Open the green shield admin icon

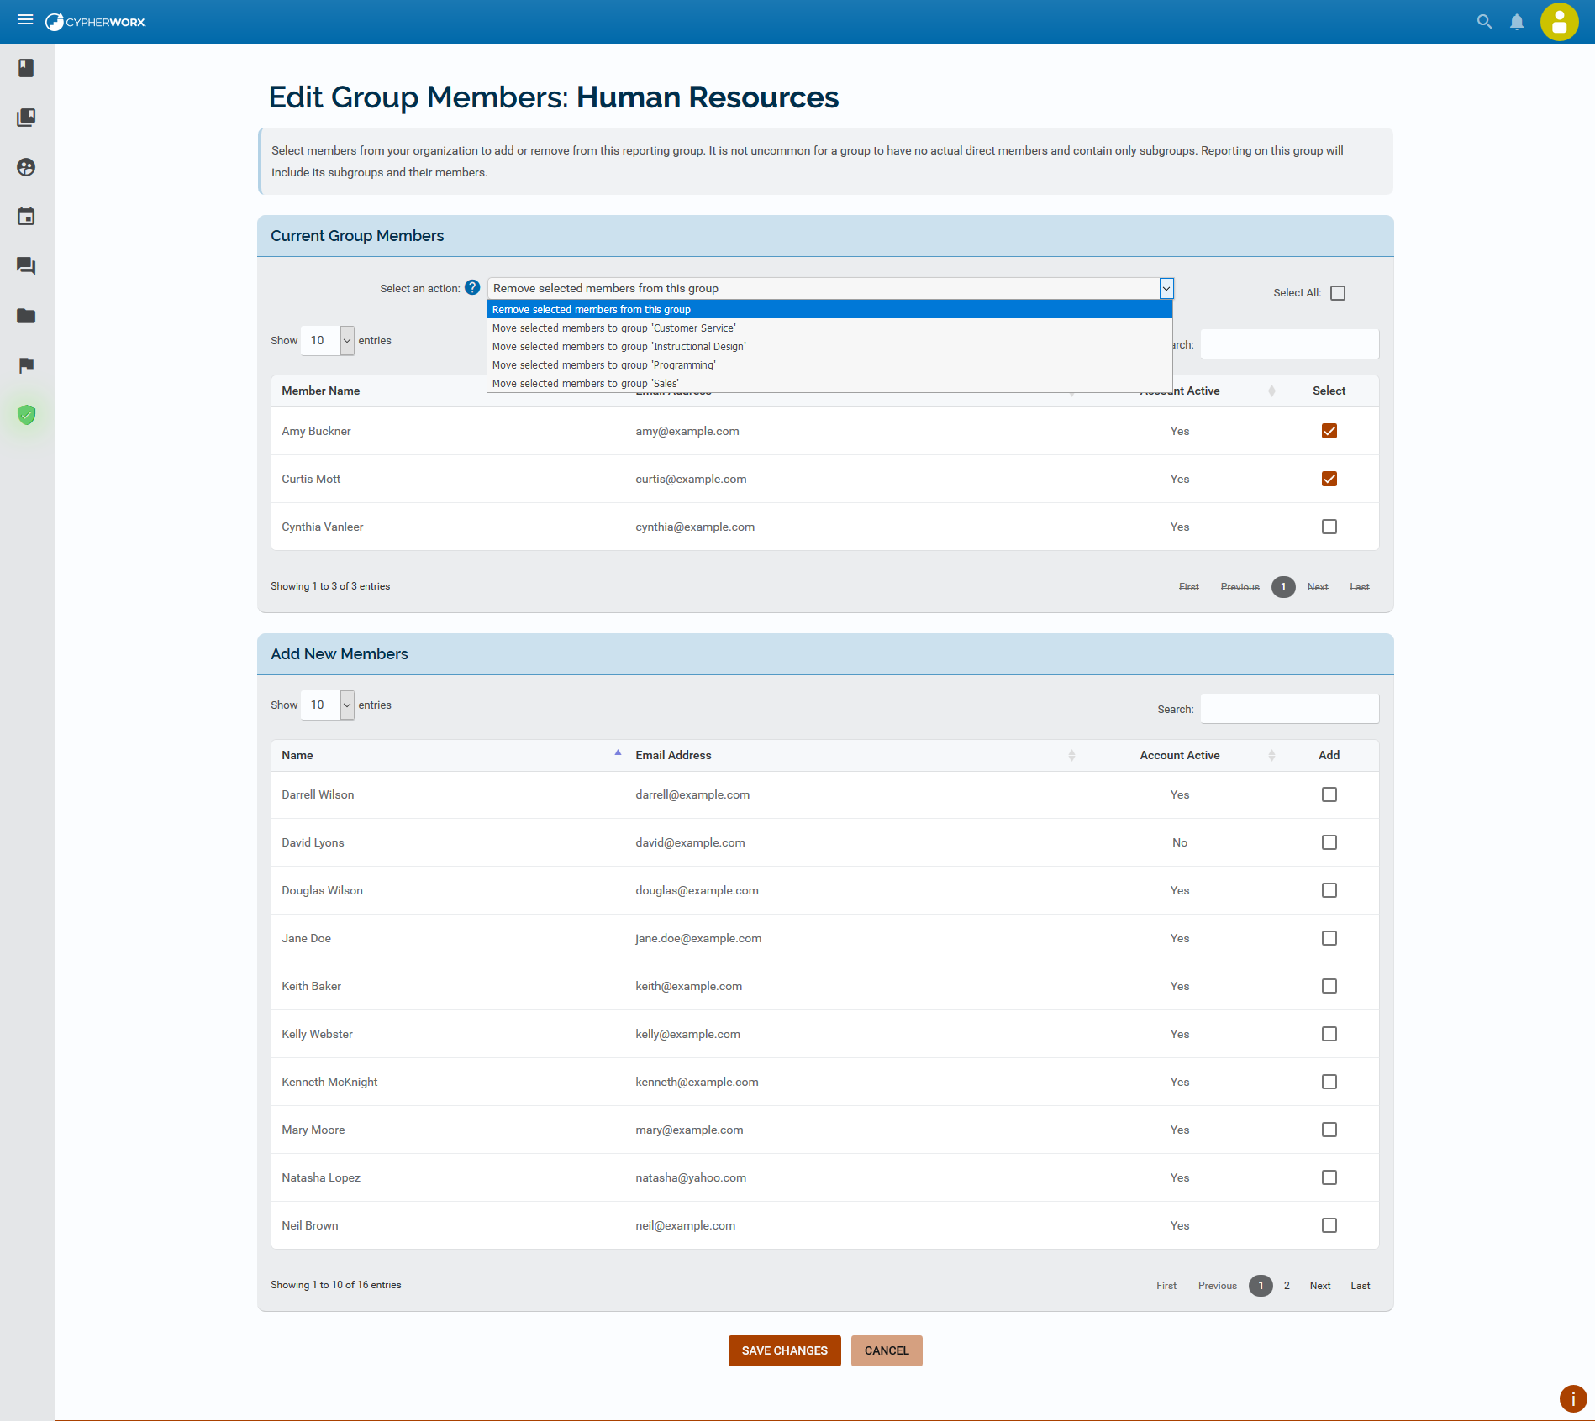[x=26, y=415]
